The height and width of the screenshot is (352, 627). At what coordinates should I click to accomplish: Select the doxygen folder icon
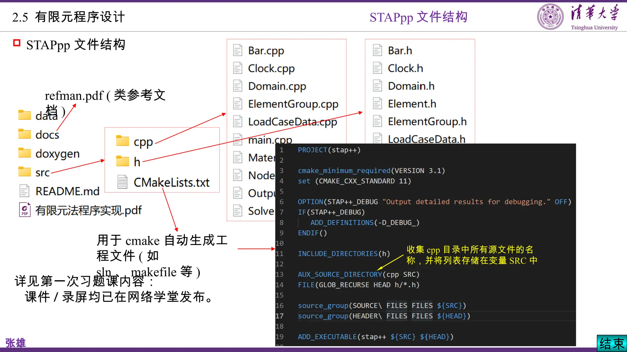[x=24, y=153]
